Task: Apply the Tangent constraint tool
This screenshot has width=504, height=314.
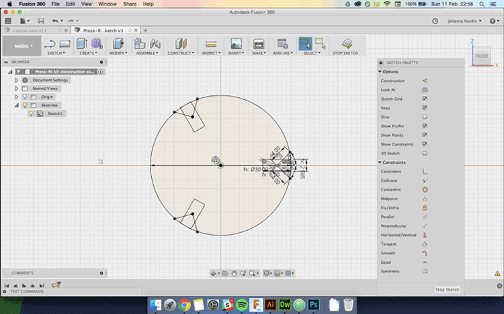Action: point(425,244)
